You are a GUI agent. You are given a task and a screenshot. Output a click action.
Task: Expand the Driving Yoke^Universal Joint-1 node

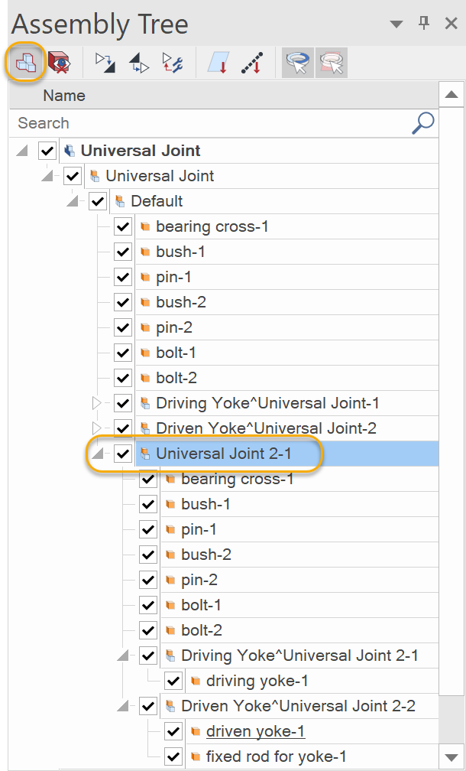pos(98,402)
